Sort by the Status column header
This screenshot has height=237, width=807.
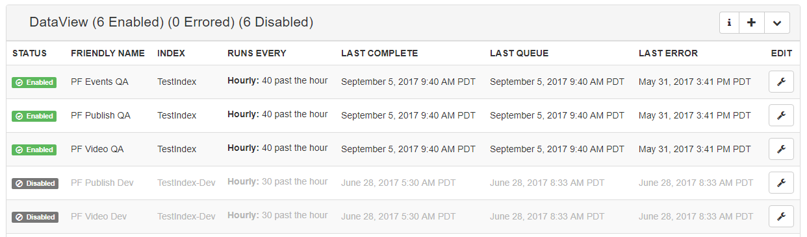point(30,53)
